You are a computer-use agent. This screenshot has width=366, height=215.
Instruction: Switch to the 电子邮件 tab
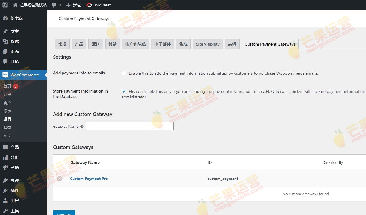pos(162,44)
